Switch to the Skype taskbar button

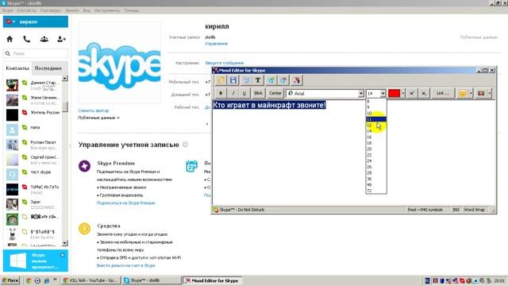pos(152,280)
